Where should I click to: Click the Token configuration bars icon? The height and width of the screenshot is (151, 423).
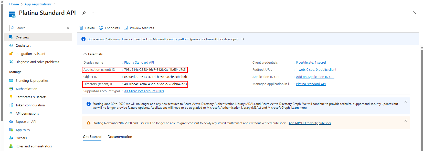11,105
